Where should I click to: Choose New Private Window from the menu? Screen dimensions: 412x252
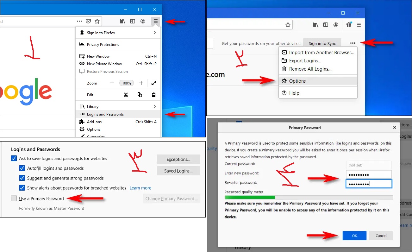[x=118, y=64]
